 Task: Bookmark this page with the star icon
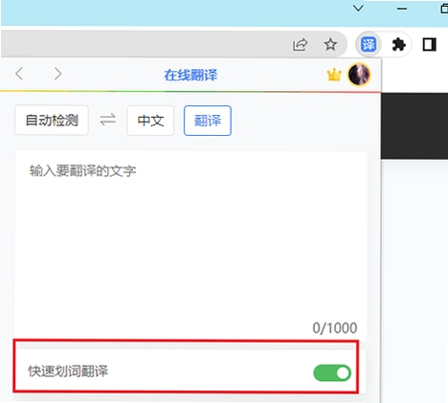click(330, 45)
